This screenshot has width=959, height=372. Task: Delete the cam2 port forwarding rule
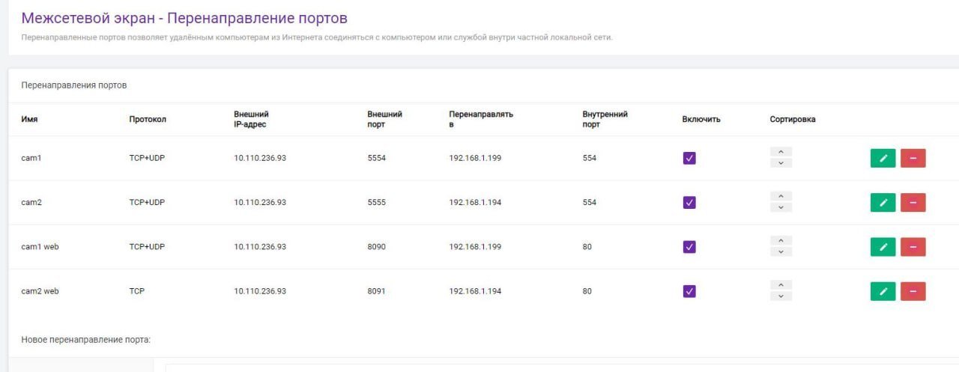point(913,203)
